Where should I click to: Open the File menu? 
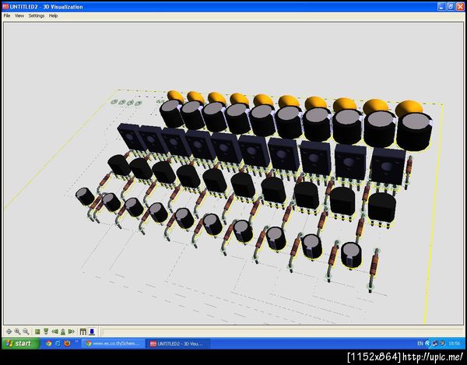7,16
